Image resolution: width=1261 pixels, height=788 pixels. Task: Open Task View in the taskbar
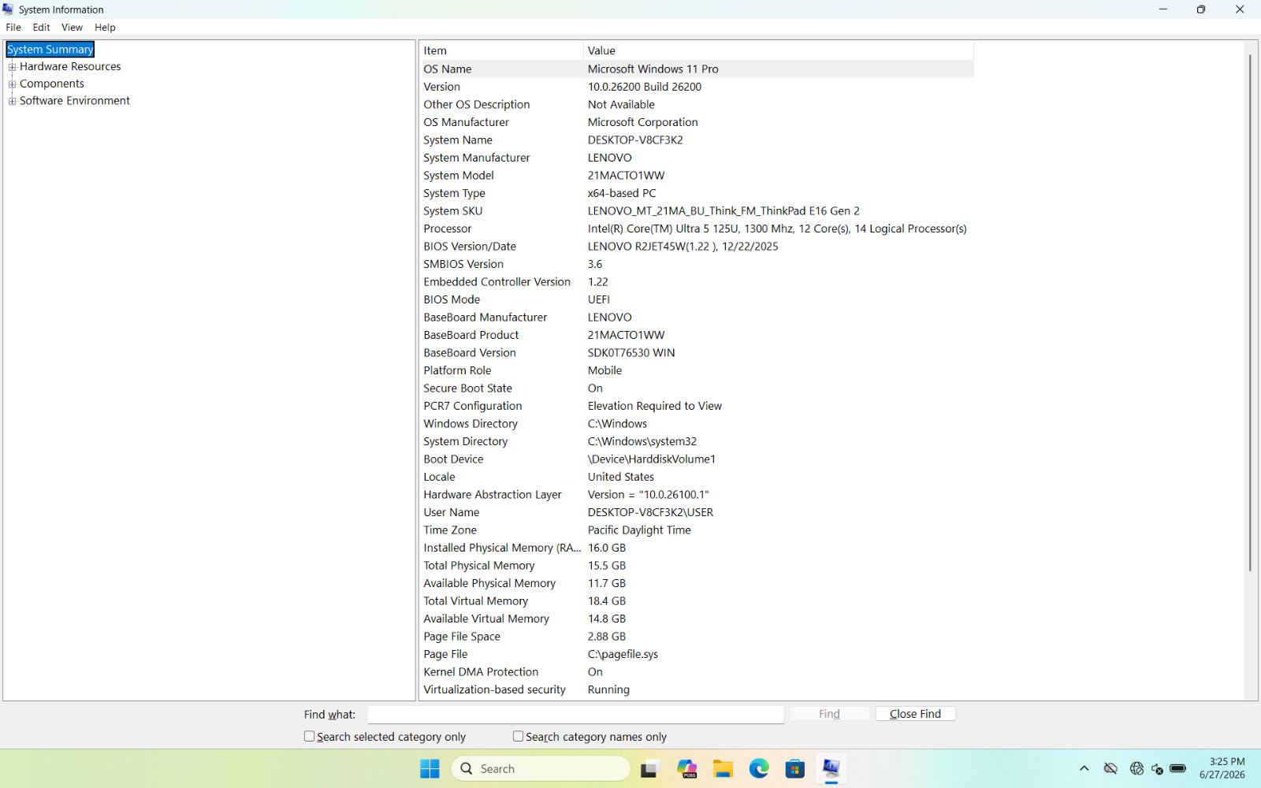[649, 768]
